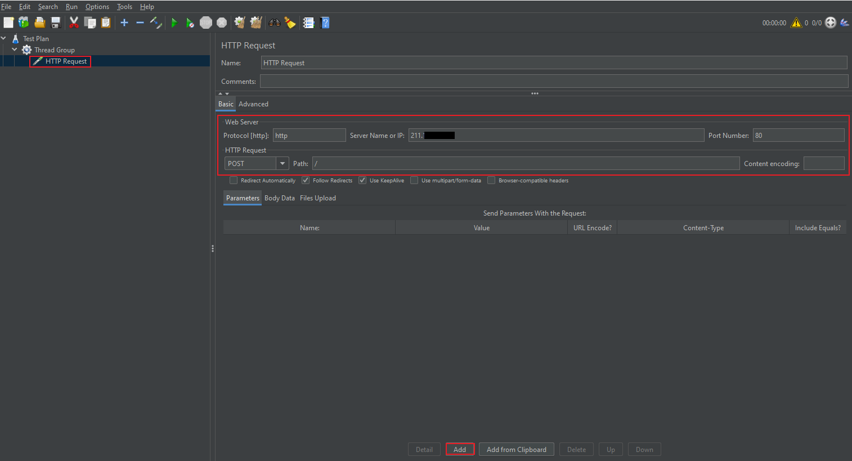Switch to the Advanced tab
Viewport: 852px width, 461px height.
(x=253, y=104)
